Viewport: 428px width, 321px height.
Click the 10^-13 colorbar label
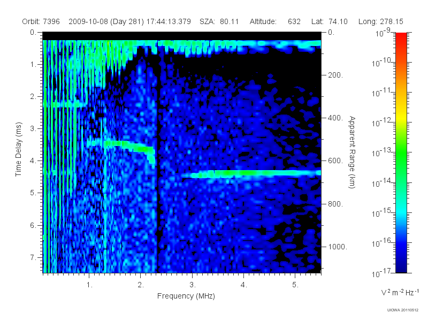tap(383, 153)
